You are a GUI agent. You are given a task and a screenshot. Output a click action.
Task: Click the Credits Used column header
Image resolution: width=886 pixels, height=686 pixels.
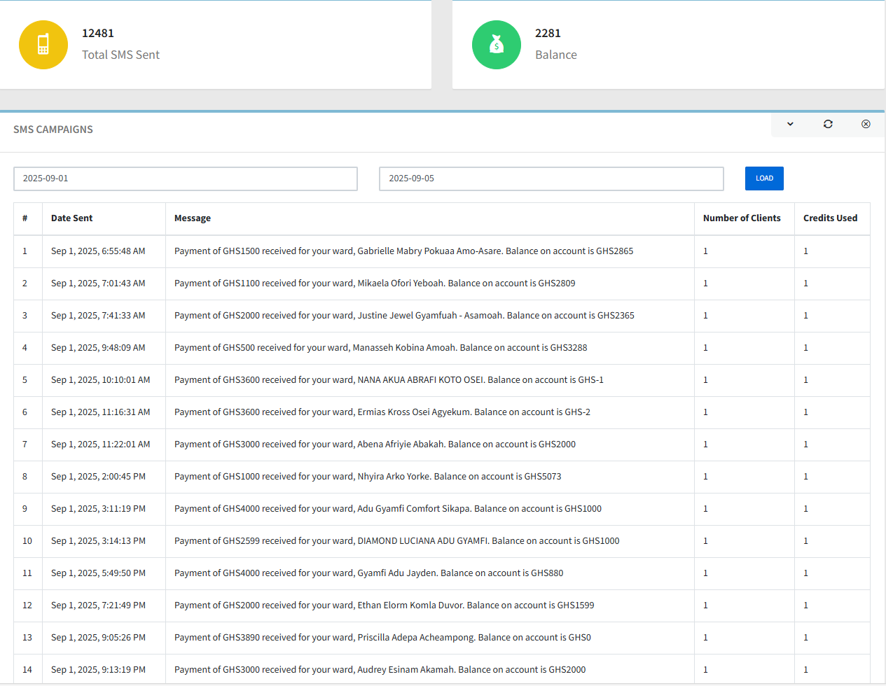point(830,218)
